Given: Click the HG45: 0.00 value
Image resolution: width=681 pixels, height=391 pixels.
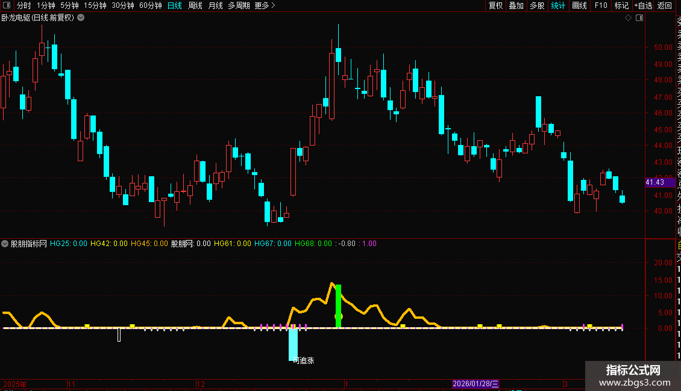Looking at the screenshot, I should (x=149, y=244).
